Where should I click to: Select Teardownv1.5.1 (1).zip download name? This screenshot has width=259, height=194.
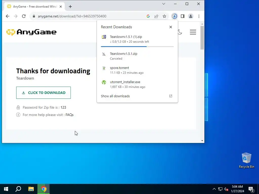tap(126, 37)
